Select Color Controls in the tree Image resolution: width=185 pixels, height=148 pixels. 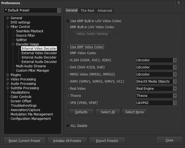tap(21, 97)
